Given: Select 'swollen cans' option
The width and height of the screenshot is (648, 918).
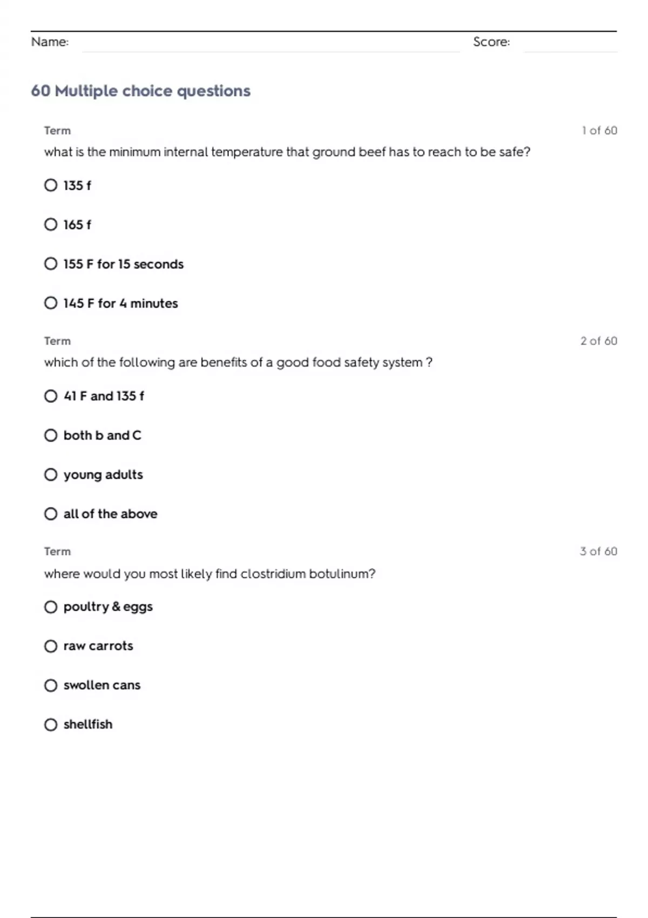Looking at the screenshot, I should tap(51, 685).
